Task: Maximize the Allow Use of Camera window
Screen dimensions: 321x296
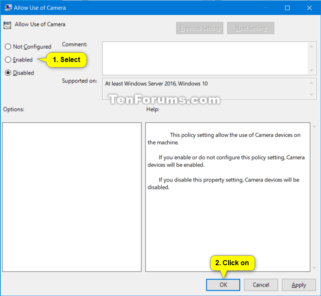Action: pos(287,8)
